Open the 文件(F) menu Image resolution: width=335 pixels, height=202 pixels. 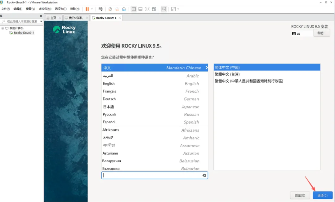coord(6,9)
